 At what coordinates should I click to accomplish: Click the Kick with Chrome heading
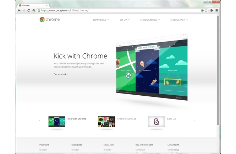tap(80, 56)
